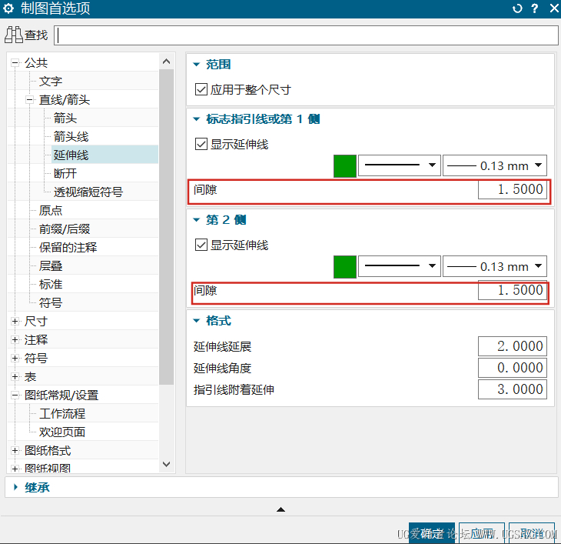Select 箭头线 in the tree
Image resolution: width=561 pixels, height=544 pixels.
tap(71, 137)
